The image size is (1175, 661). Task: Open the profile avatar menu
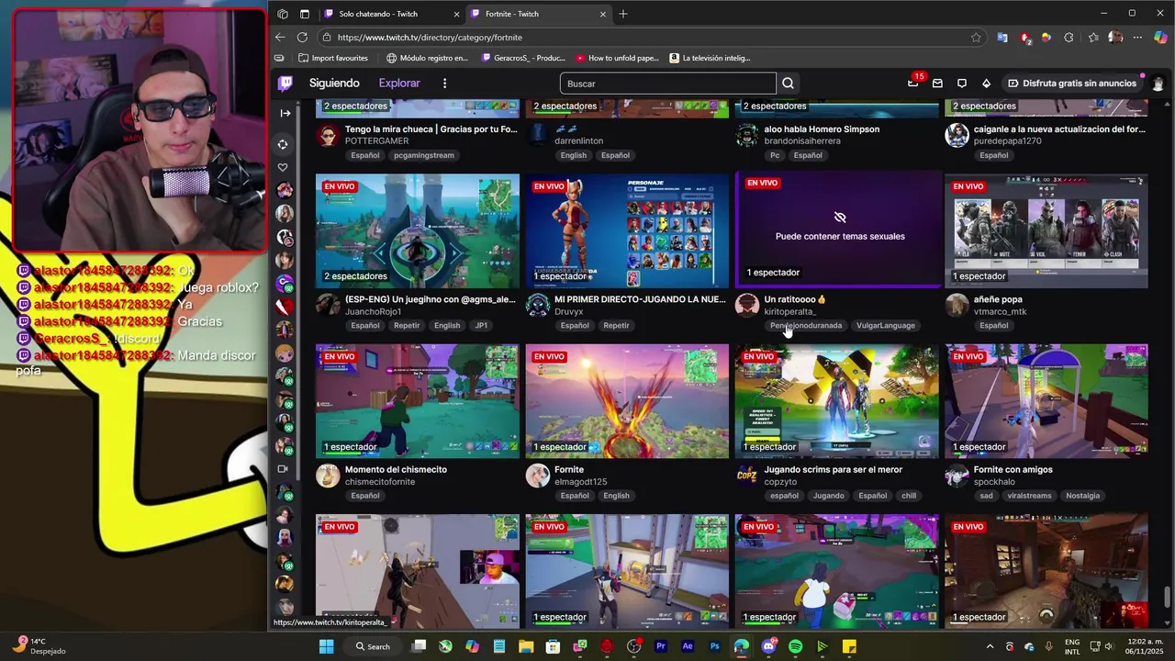[x=1158, y=84]
